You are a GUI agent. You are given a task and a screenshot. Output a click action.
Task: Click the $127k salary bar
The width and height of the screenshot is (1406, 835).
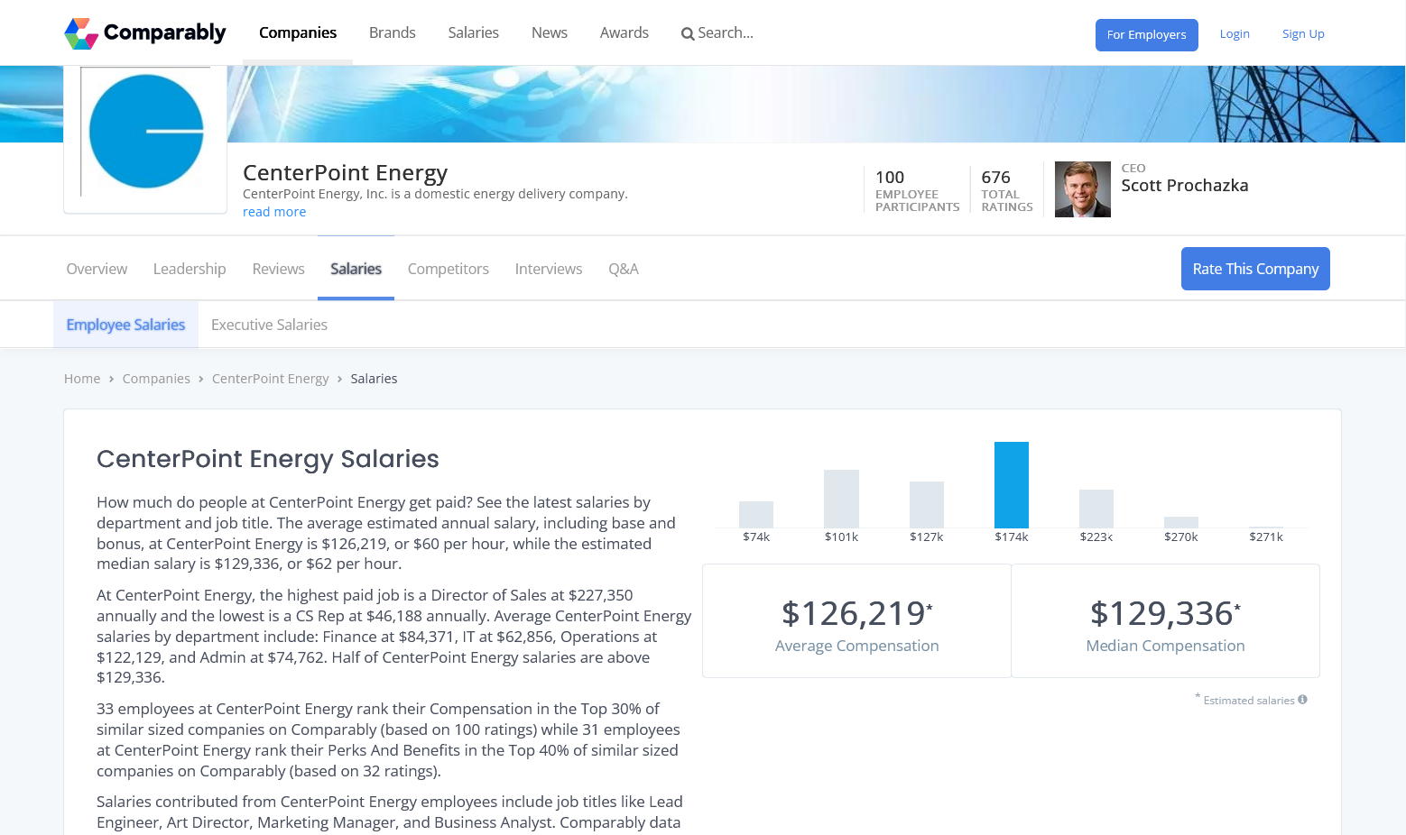click(927, 505)
